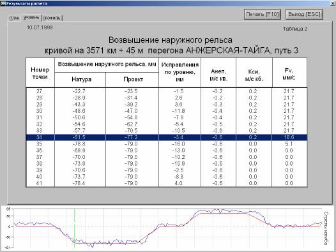The height and width of the screenshot is (252, 336).
Task: Click Натура value -22.7
Action: pyautogui.click(x=79, y=91)
